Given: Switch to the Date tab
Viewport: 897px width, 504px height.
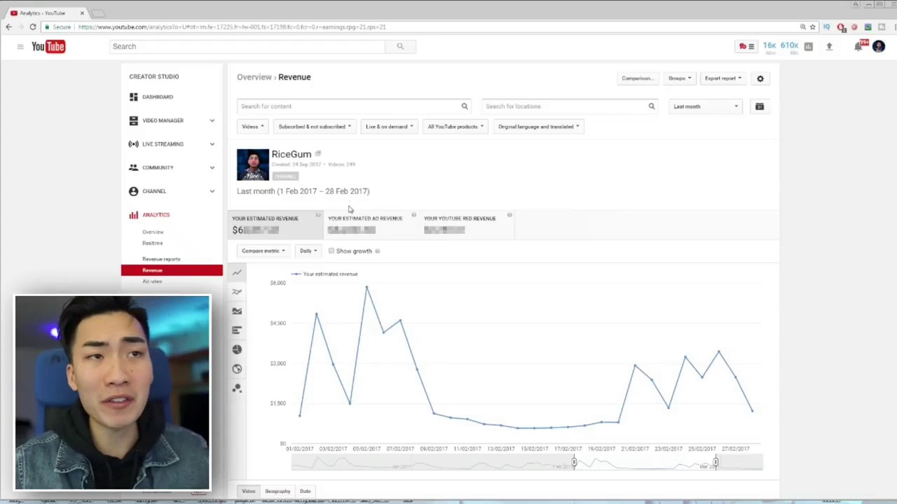Looking at the screenshot, I should tap(306, 491).
